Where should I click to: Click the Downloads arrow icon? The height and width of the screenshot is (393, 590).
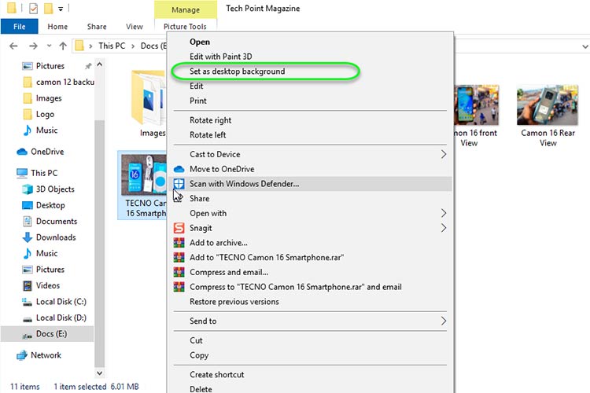tap(27, 237)
